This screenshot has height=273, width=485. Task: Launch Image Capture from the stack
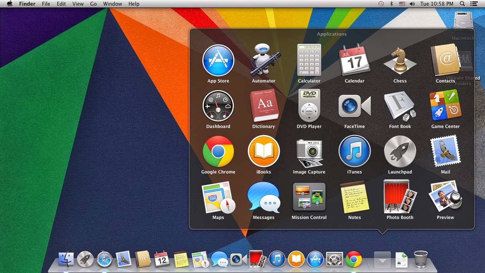(x=309, y=153)
